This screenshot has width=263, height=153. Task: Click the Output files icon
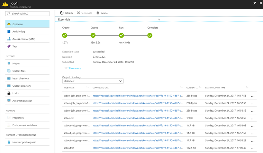(x=9, y=71)
